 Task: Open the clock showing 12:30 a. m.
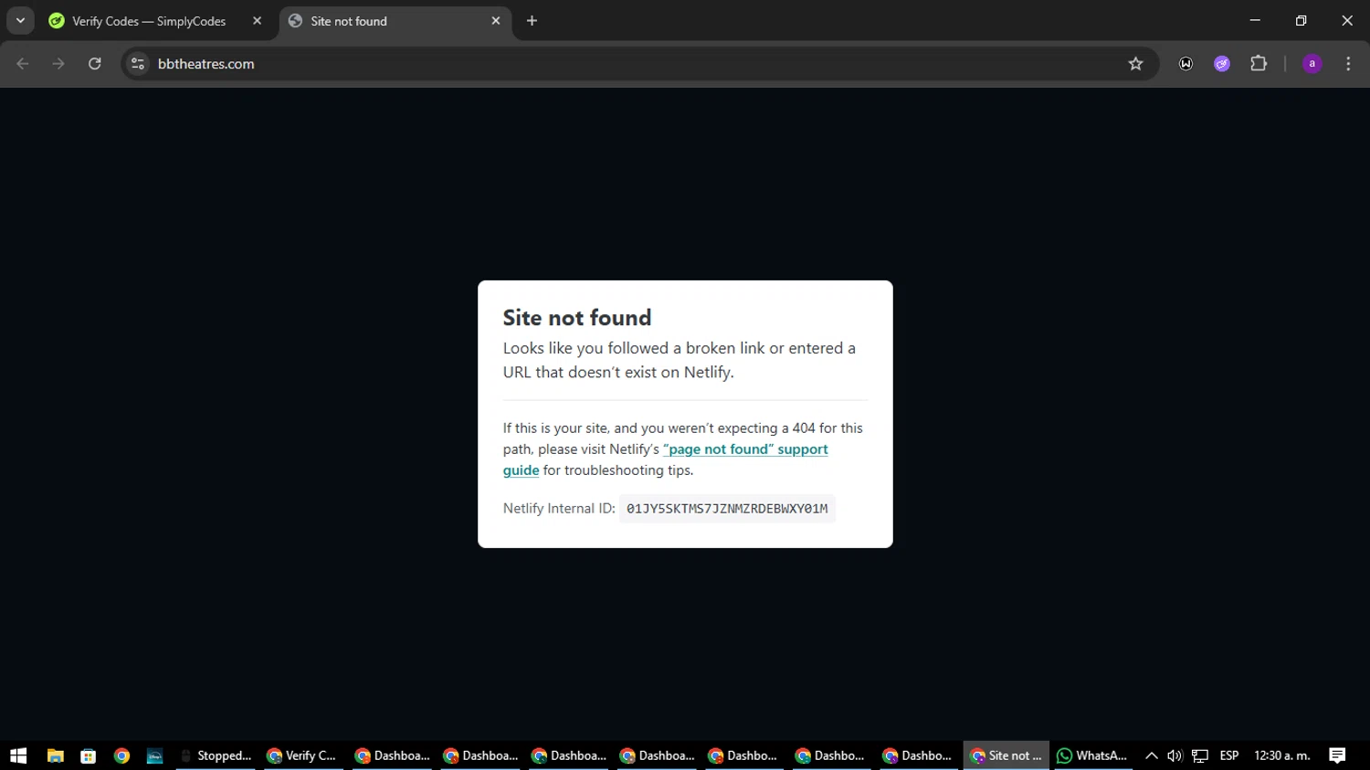1282,755
